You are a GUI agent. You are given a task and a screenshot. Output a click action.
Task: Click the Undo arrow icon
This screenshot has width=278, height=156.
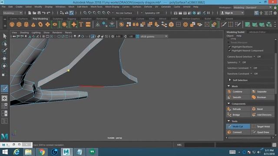click(43, 13)
